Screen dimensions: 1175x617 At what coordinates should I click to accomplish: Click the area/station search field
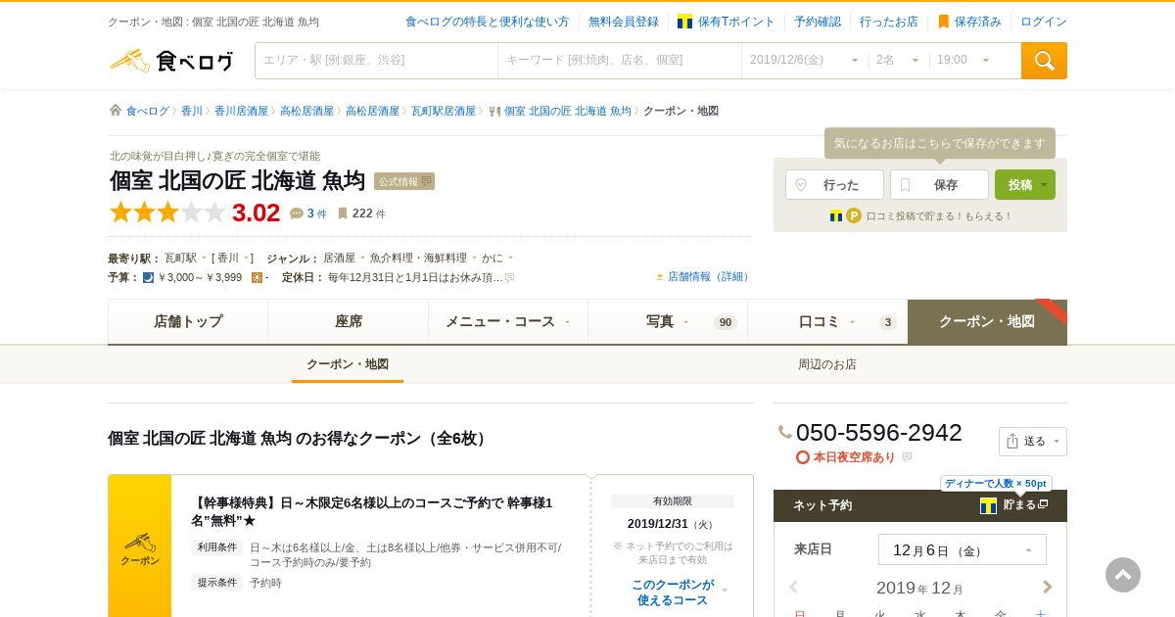[377, 61]
